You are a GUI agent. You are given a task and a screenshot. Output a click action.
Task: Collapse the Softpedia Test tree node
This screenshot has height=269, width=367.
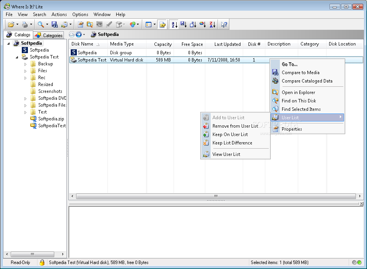point(17,57)
